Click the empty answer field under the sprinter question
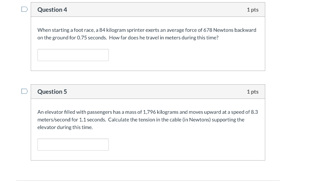The width and height of the screenshot is (318, 181). coord(73,55)
